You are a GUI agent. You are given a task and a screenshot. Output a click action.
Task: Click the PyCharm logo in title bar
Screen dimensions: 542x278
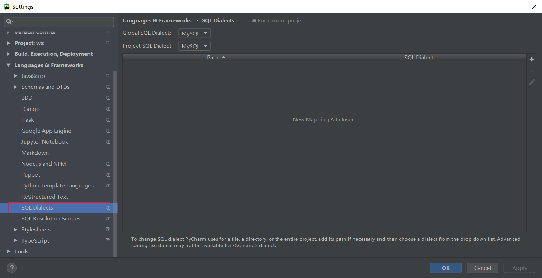pyautogui.click(x=7, y=7)
